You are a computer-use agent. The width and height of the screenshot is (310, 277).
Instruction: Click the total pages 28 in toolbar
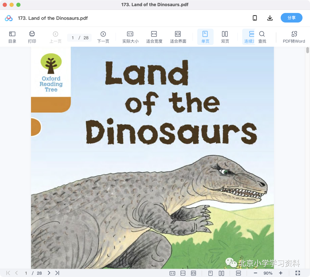(x=86, y=38)
